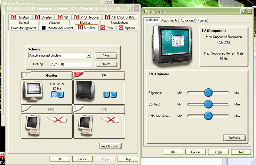Switch to Attributes tab in TV Properties

152,20
